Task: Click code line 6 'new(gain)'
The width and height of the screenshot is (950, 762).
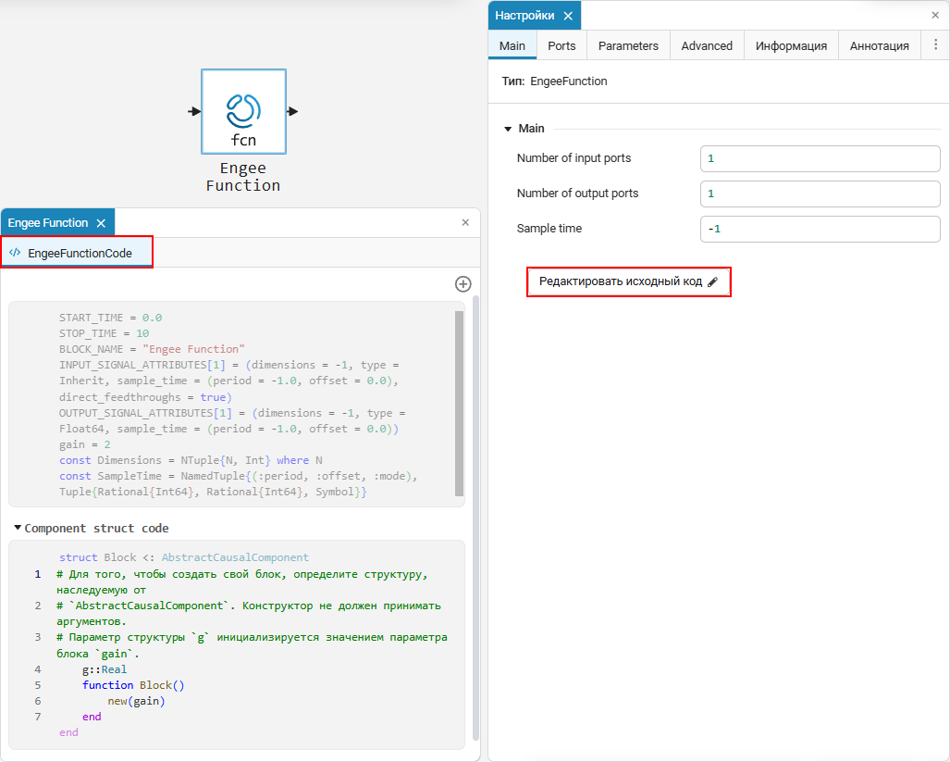Action: click(136, 701)
